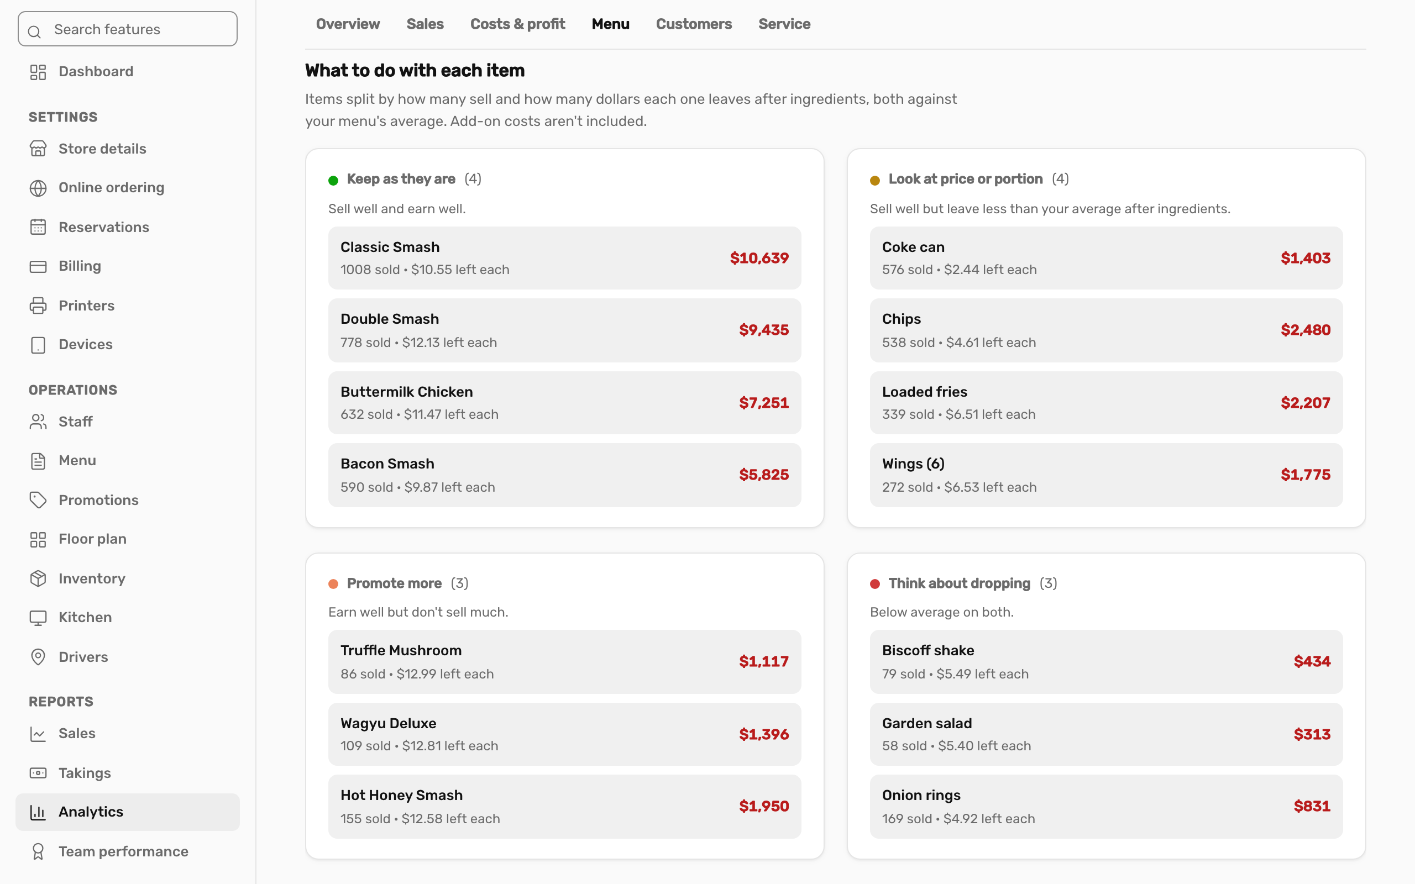Click the Biscoff shake row
This screenshot has width=1415, height=884.
pyautogui.click(x=1105, y=662)
